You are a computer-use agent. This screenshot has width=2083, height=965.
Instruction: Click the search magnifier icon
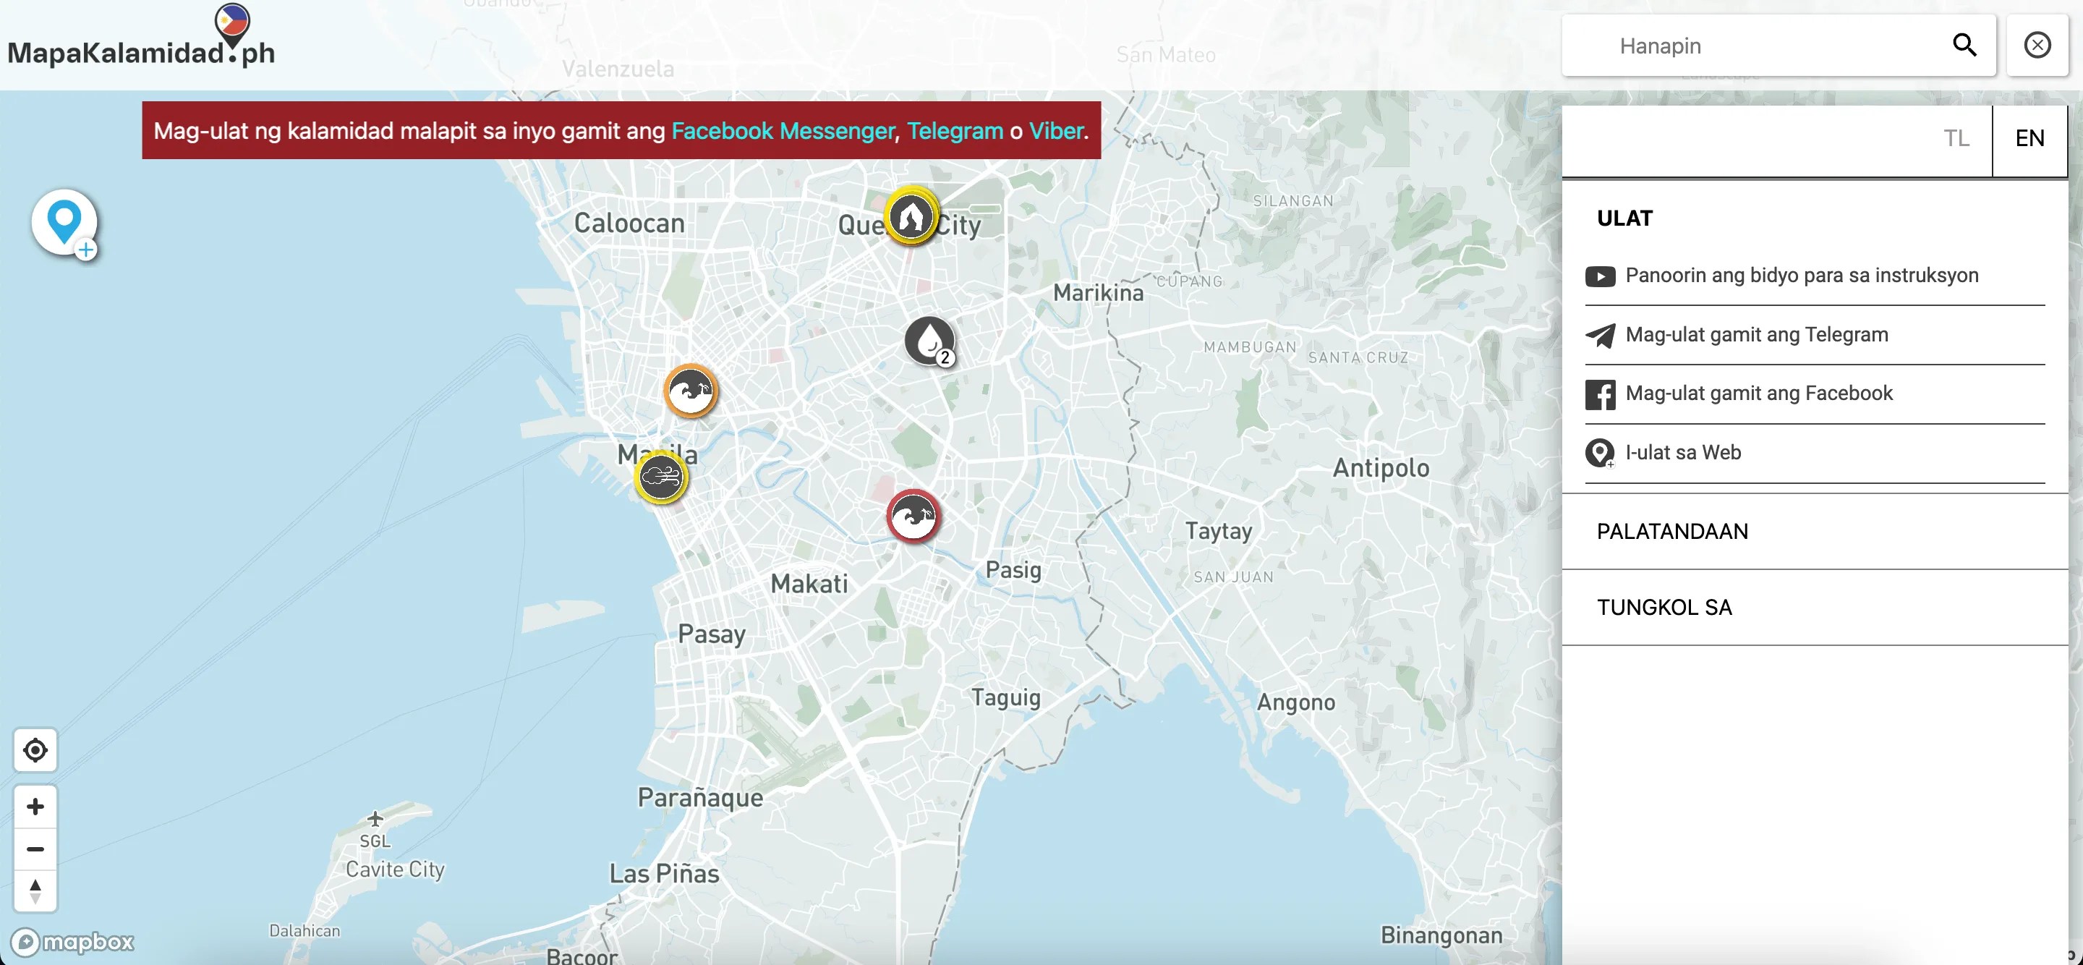tap(1964, 46)
